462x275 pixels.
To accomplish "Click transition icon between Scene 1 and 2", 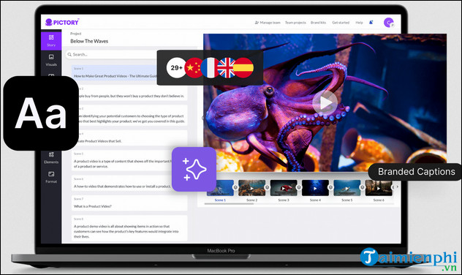I will (235, 187).
